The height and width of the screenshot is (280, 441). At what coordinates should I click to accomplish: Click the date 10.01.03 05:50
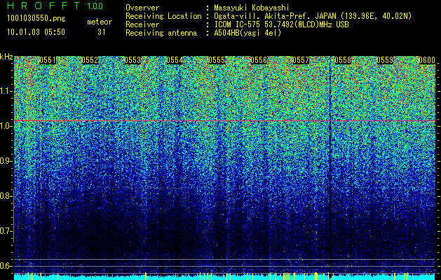point(36,32)
